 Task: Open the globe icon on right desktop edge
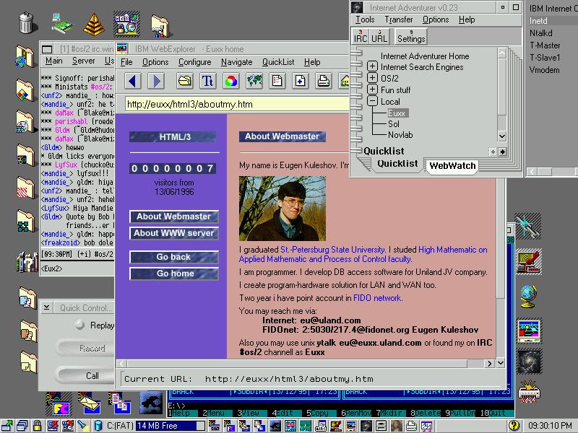coord(528,297)
